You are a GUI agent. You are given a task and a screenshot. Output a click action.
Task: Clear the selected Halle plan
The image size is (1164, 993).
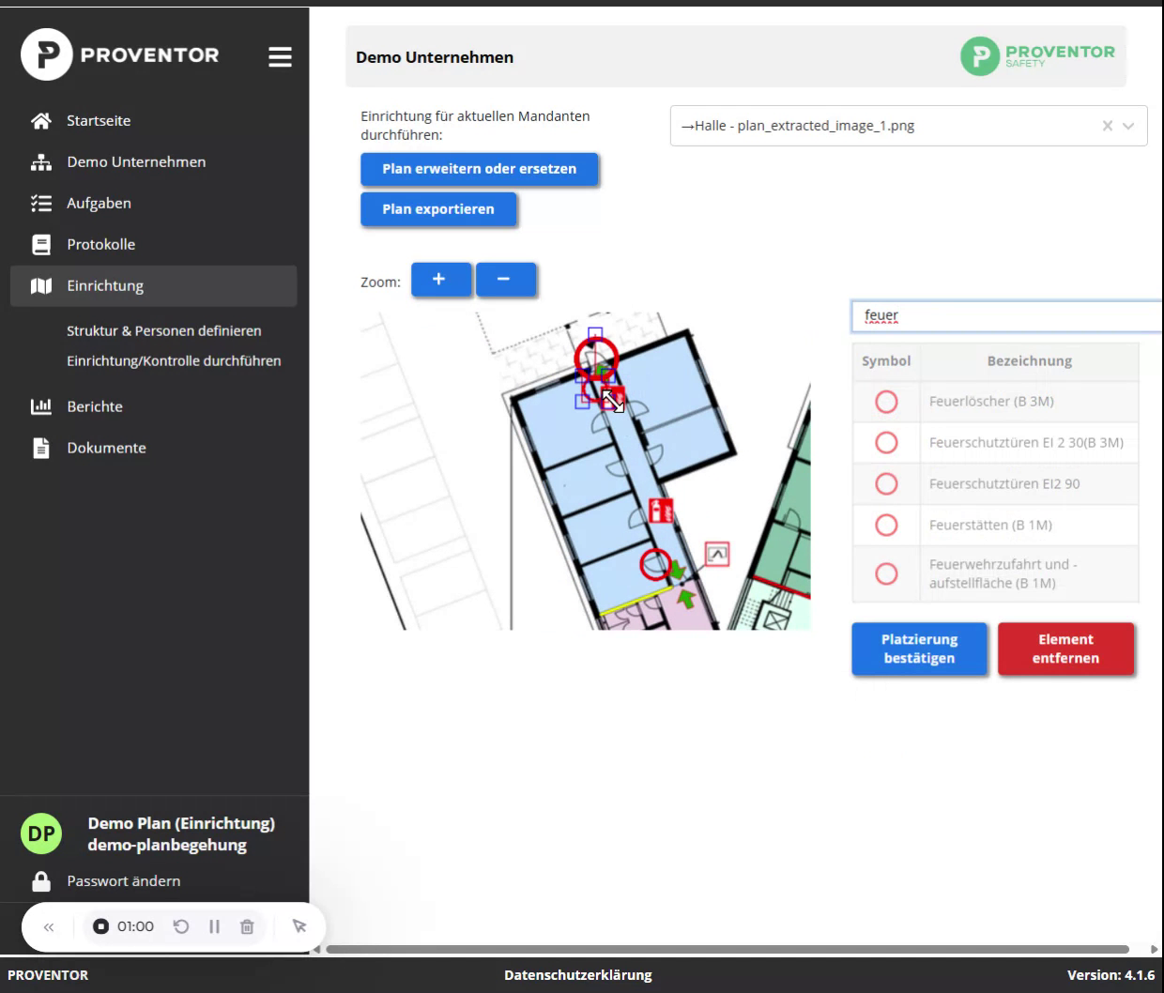point(1107,126)
